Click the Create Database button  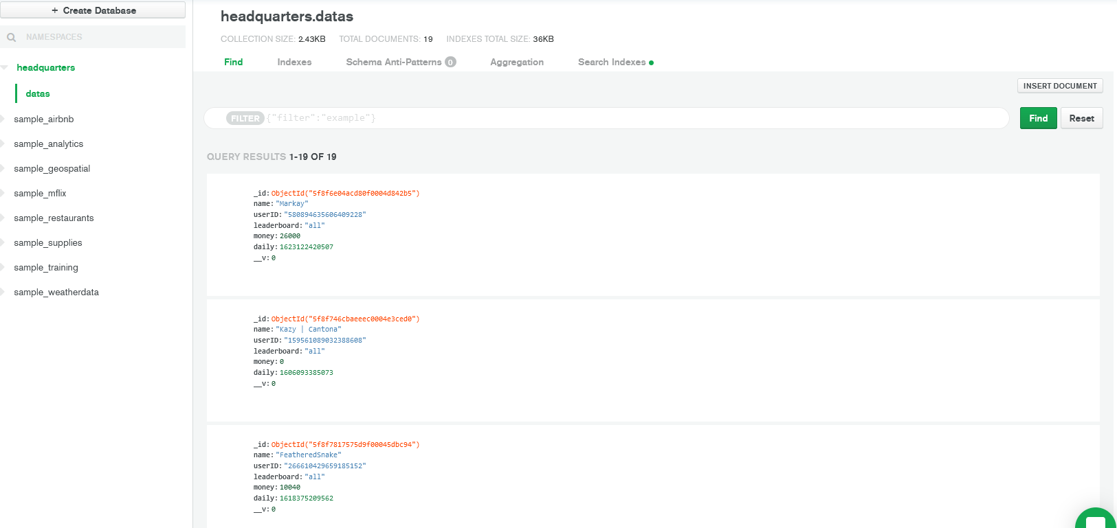(93, 10)
